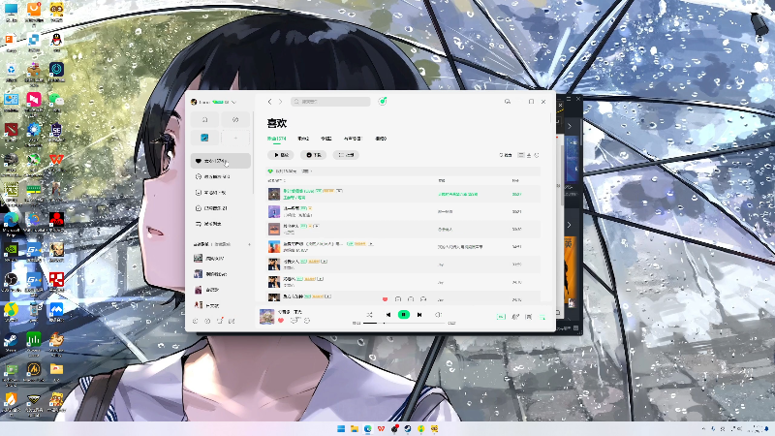Open the recently played clock sidebar item
This screenshot has height=436, width=775.
(x=221, y=176)
